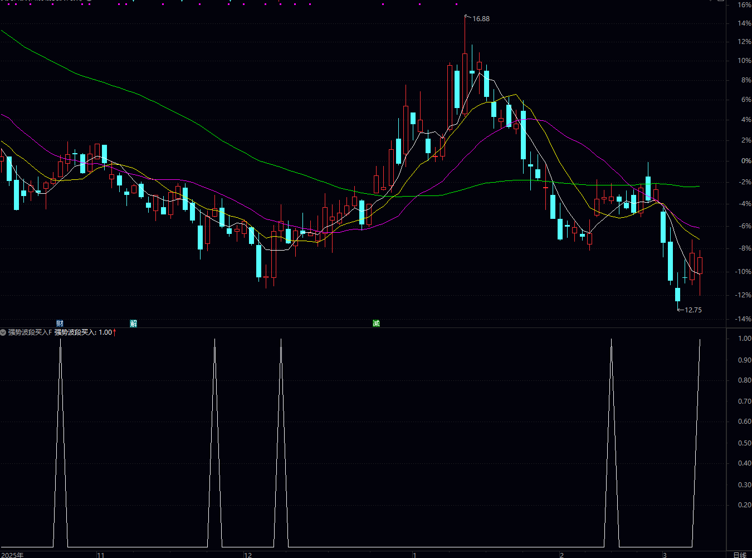Click the 16.88 high price label
This screenshot has width=752, height=558.
[x=481, y=19]
